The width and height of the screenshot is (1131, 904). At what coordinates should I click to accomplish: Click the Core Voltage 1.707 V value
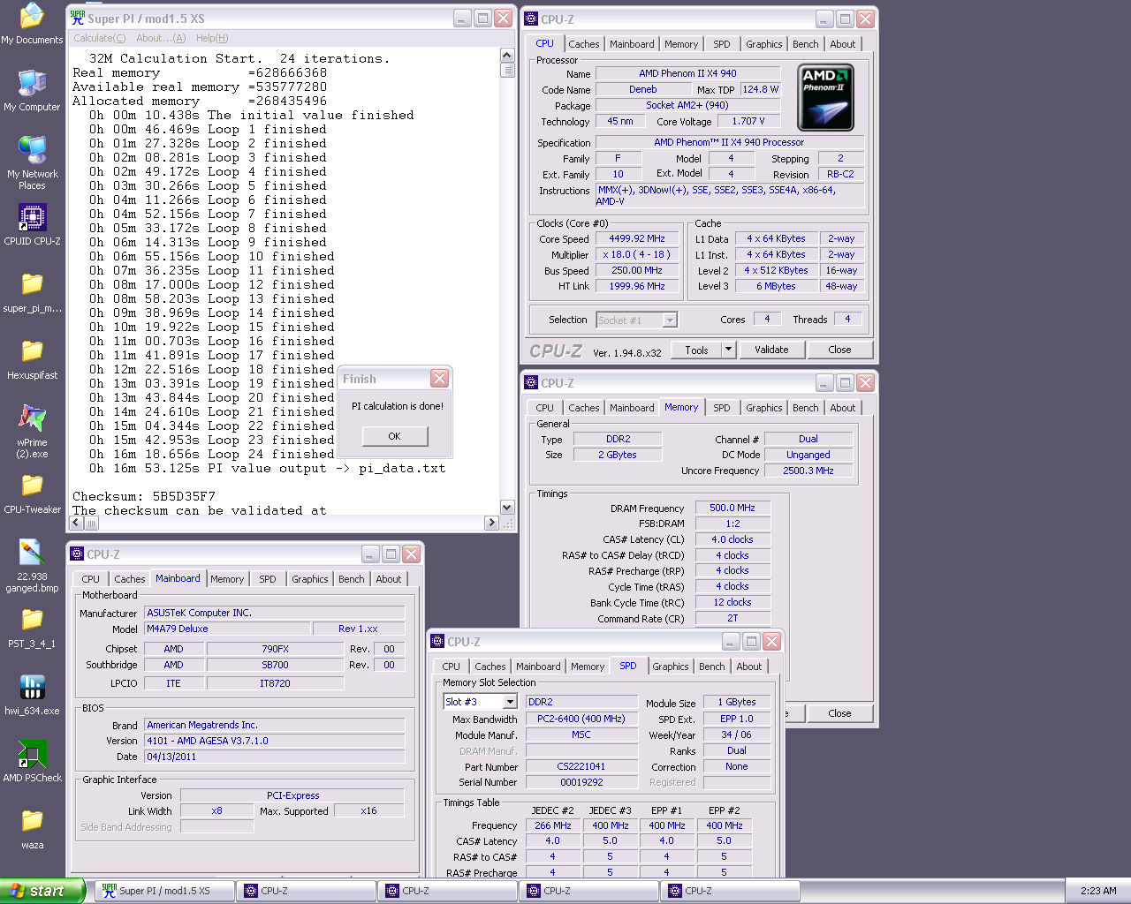pyautogui.click(x=748, y=121)
